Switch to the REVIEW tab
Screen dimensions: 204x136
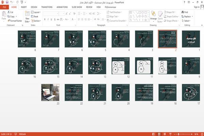(x=89, y=7)
